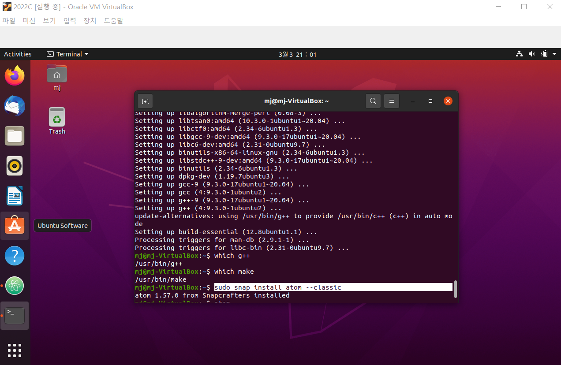Click the terminal scrollbar handle
This screenshot has width=561, height=365.
(x=456, y=289)
